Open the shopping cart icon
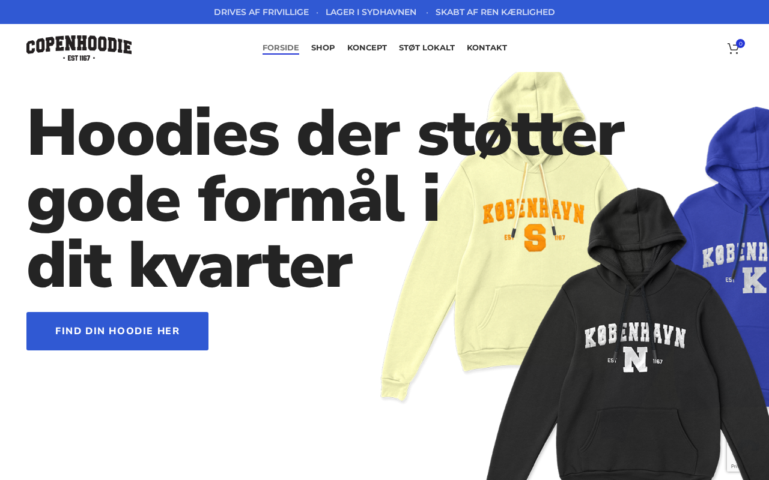This screenshot has height=480, width=769. pos(733,49)
